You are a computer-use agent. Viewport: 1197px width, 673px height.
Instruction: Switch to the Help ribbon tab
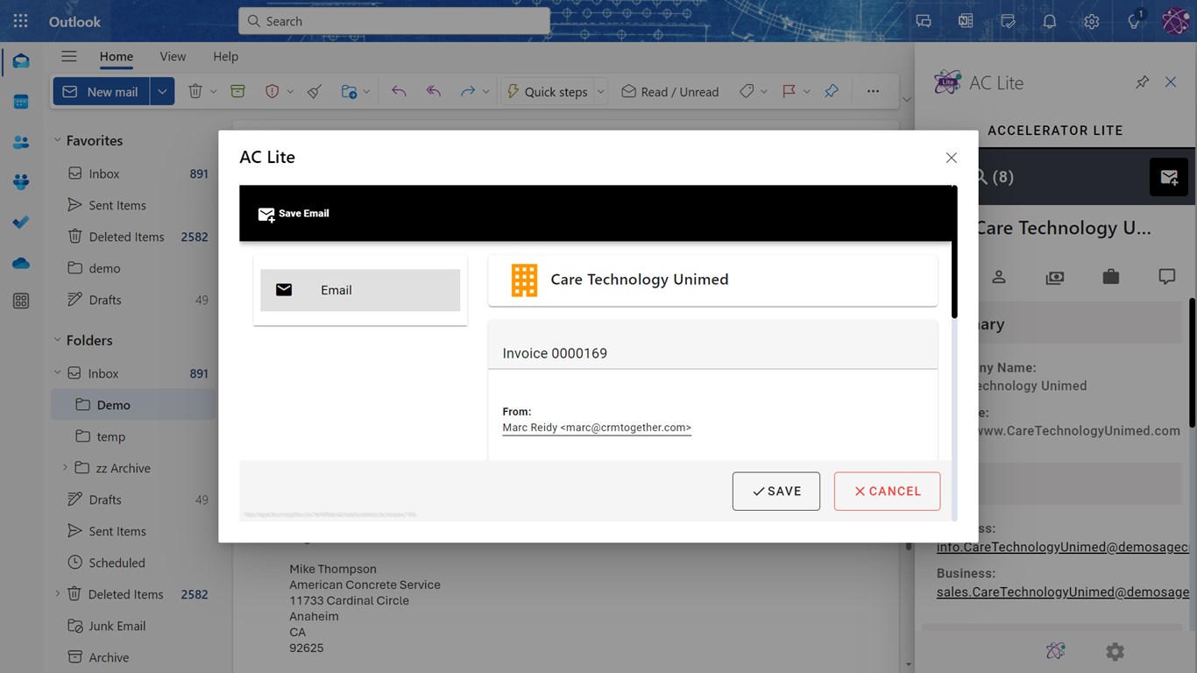point(225,56)
